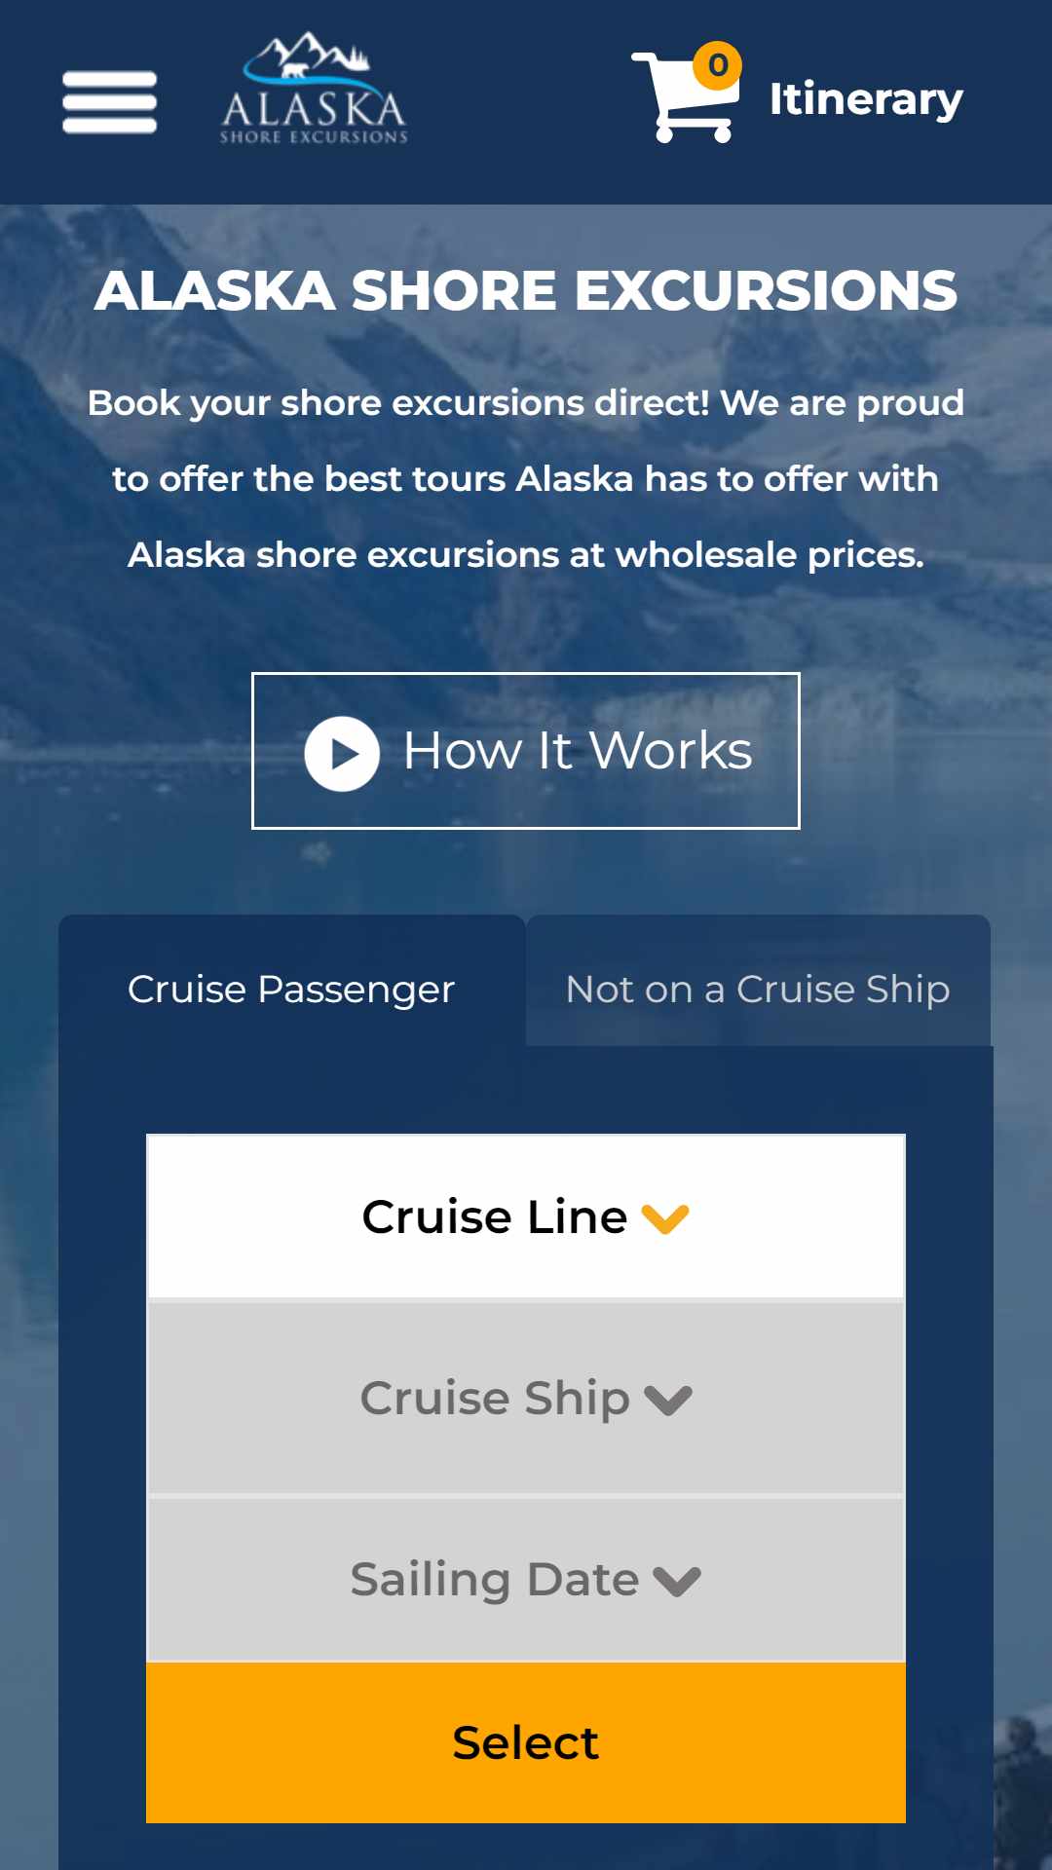Click the ALASKA SHORE EXCURSIONS page heading
Viewport: 1052px width, 1870px height.
pos(526,290)
